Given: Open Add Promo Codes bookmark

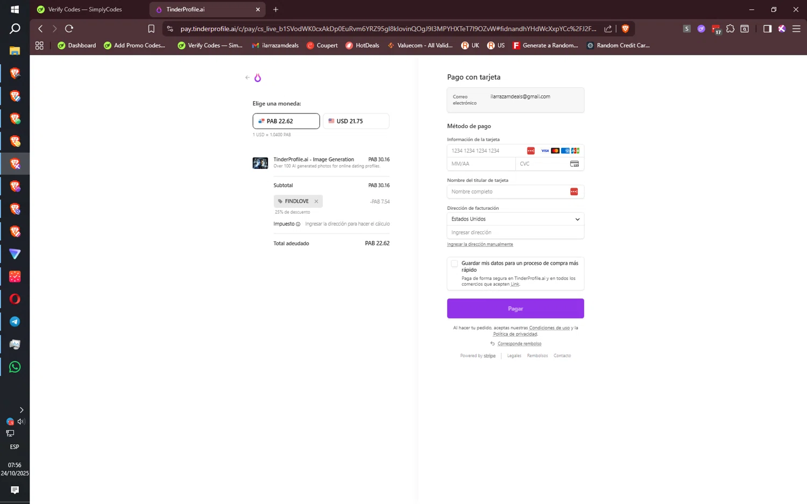Looking at the screenshot, I should [x=134, y=46].
